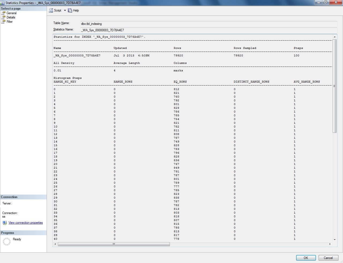Screen dimensions: 343x263
Task: Open the Script dropdown arrow
Action: (65, 10)
